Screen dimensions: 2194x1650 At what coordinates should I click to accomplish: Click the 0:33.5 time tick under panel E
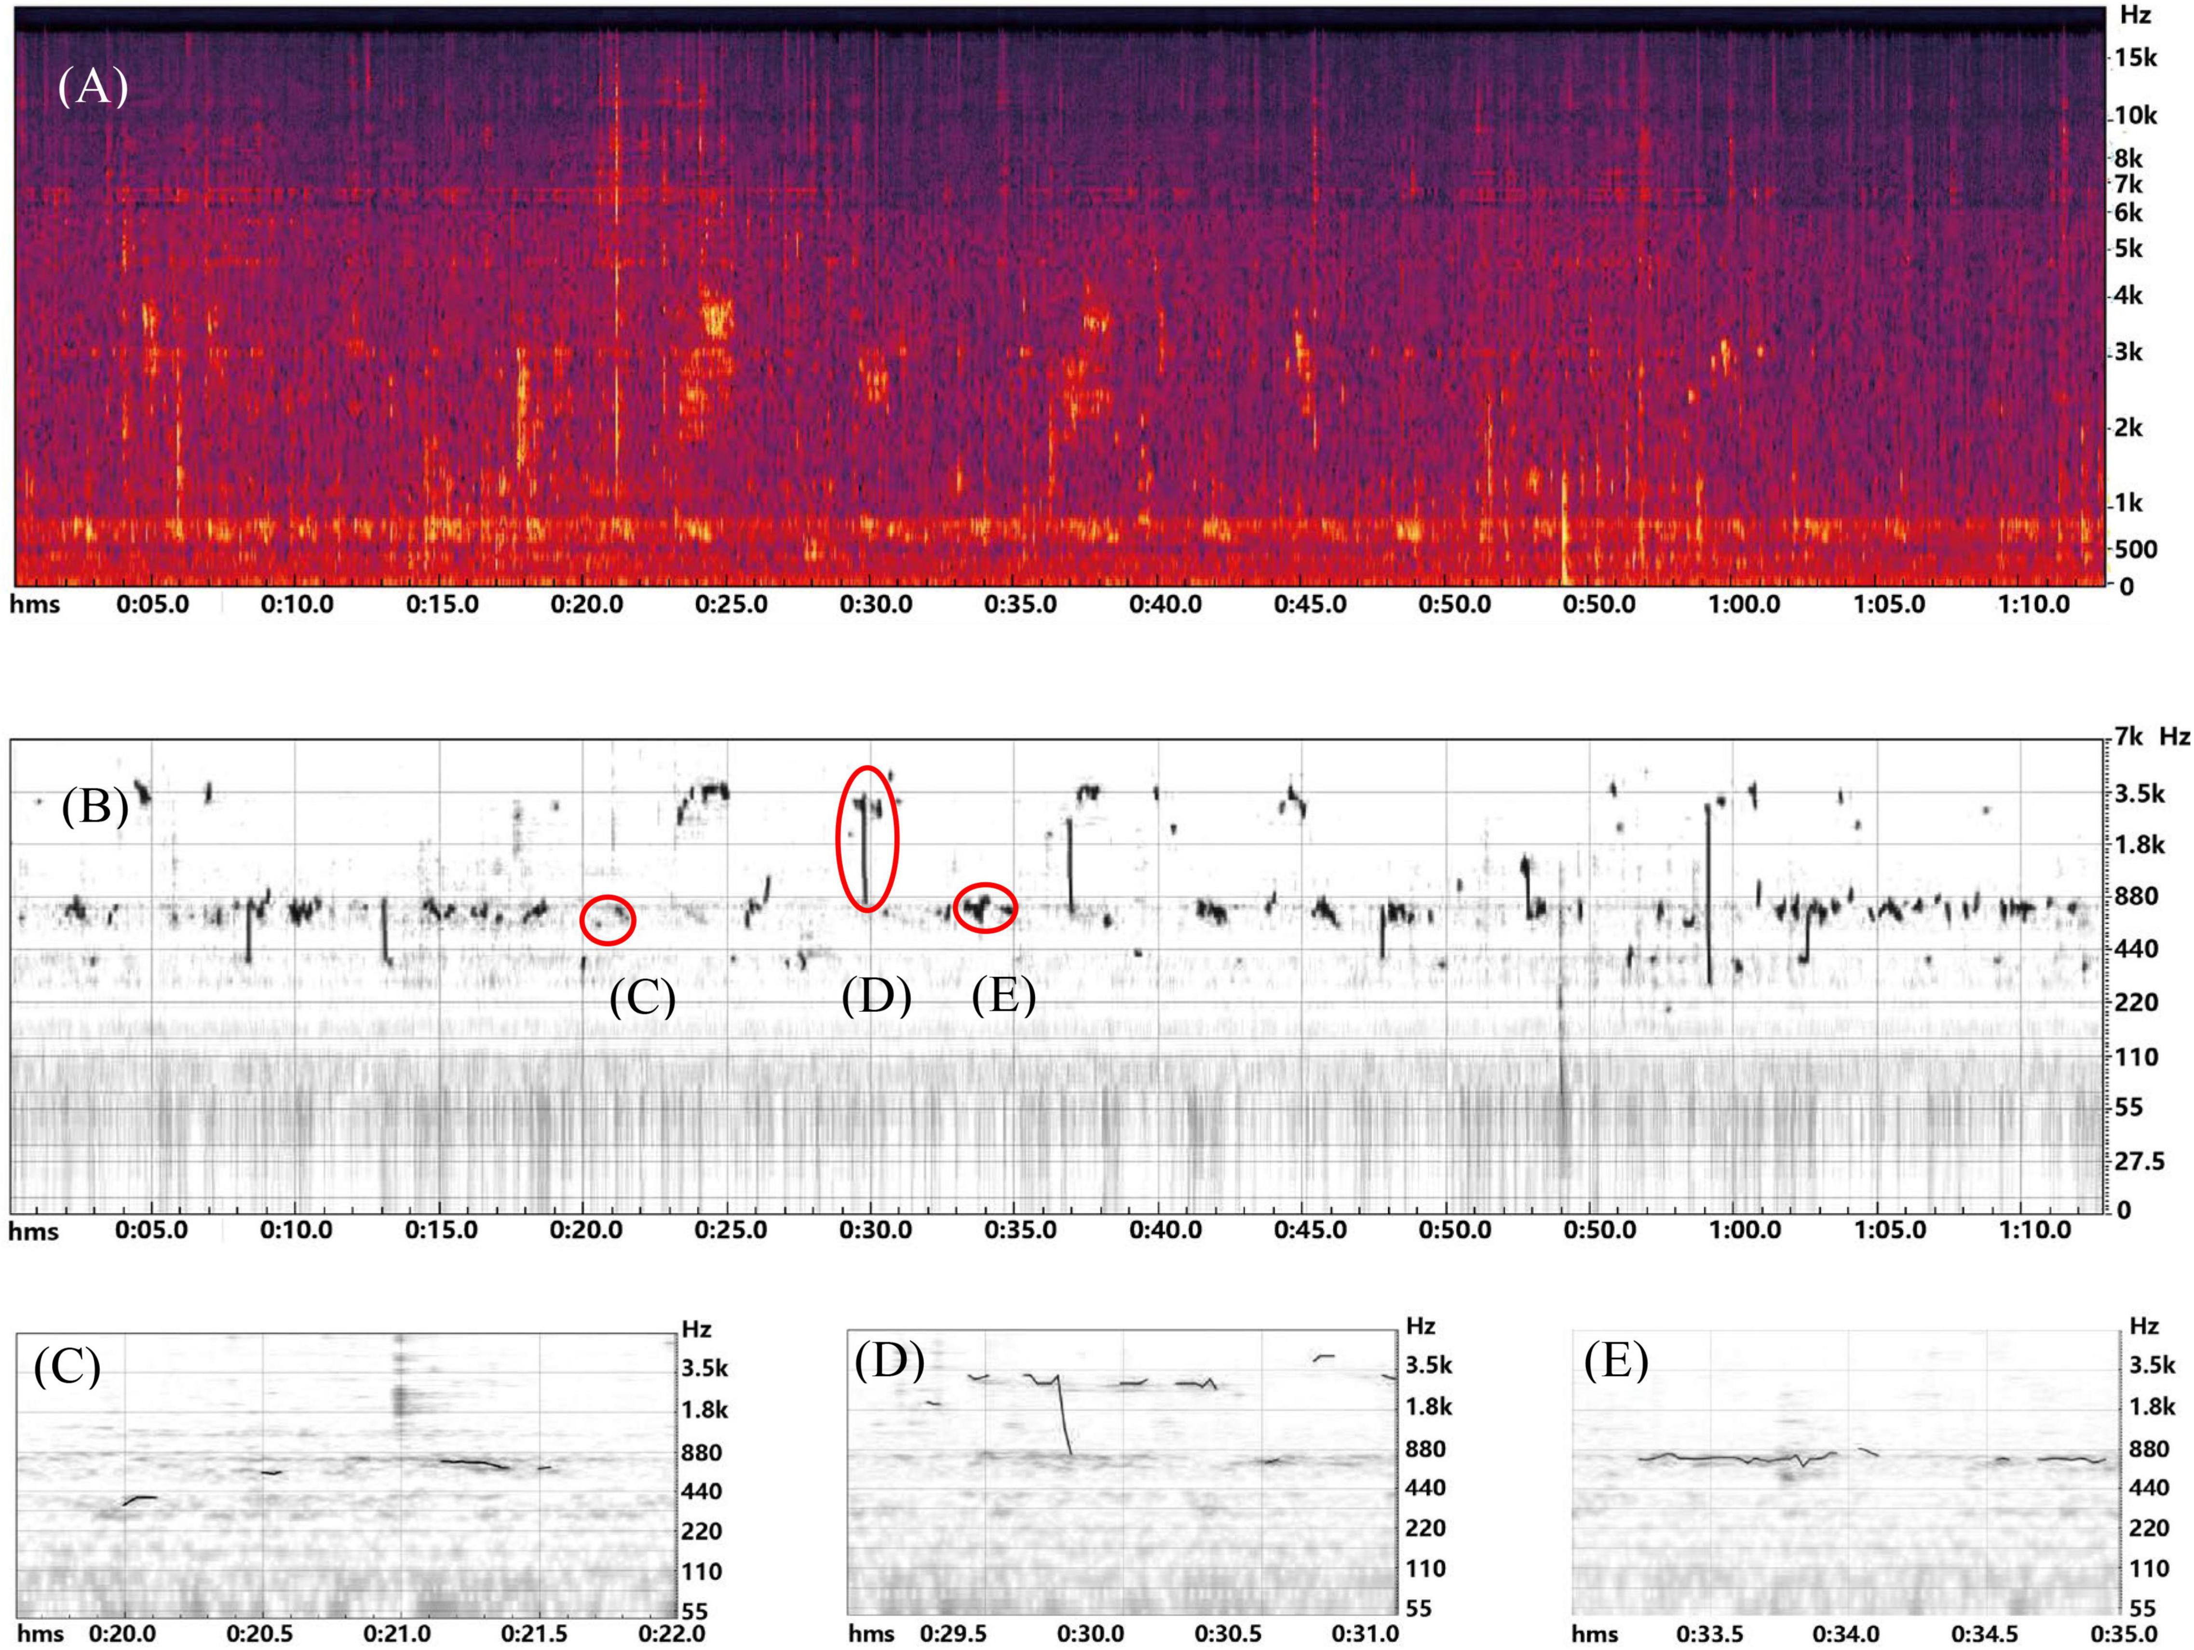1710,1634
